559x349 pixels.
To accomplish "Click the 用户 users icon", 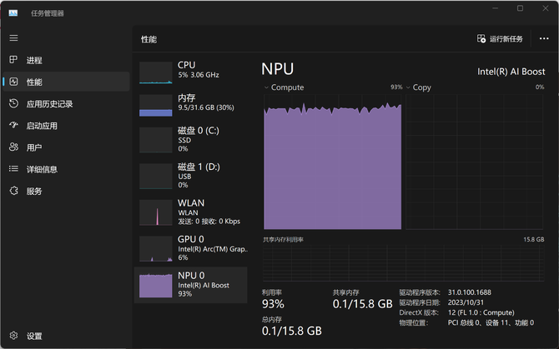I will point(13,147).
